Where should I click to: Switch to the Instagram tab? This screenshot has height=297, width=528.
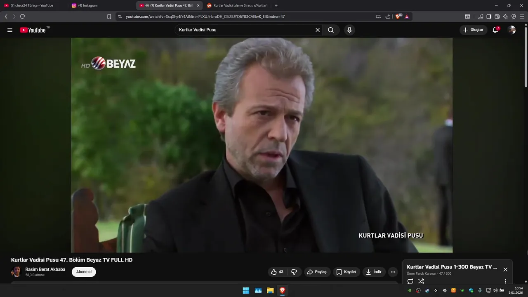tap(101, 5)
